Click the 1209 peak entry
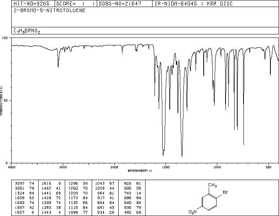 tap(73, 193)
